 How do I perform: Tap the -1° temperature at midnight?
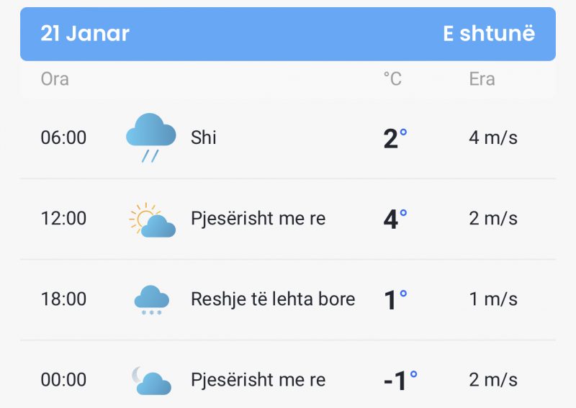pyautogui.click(x=400, y=381)
